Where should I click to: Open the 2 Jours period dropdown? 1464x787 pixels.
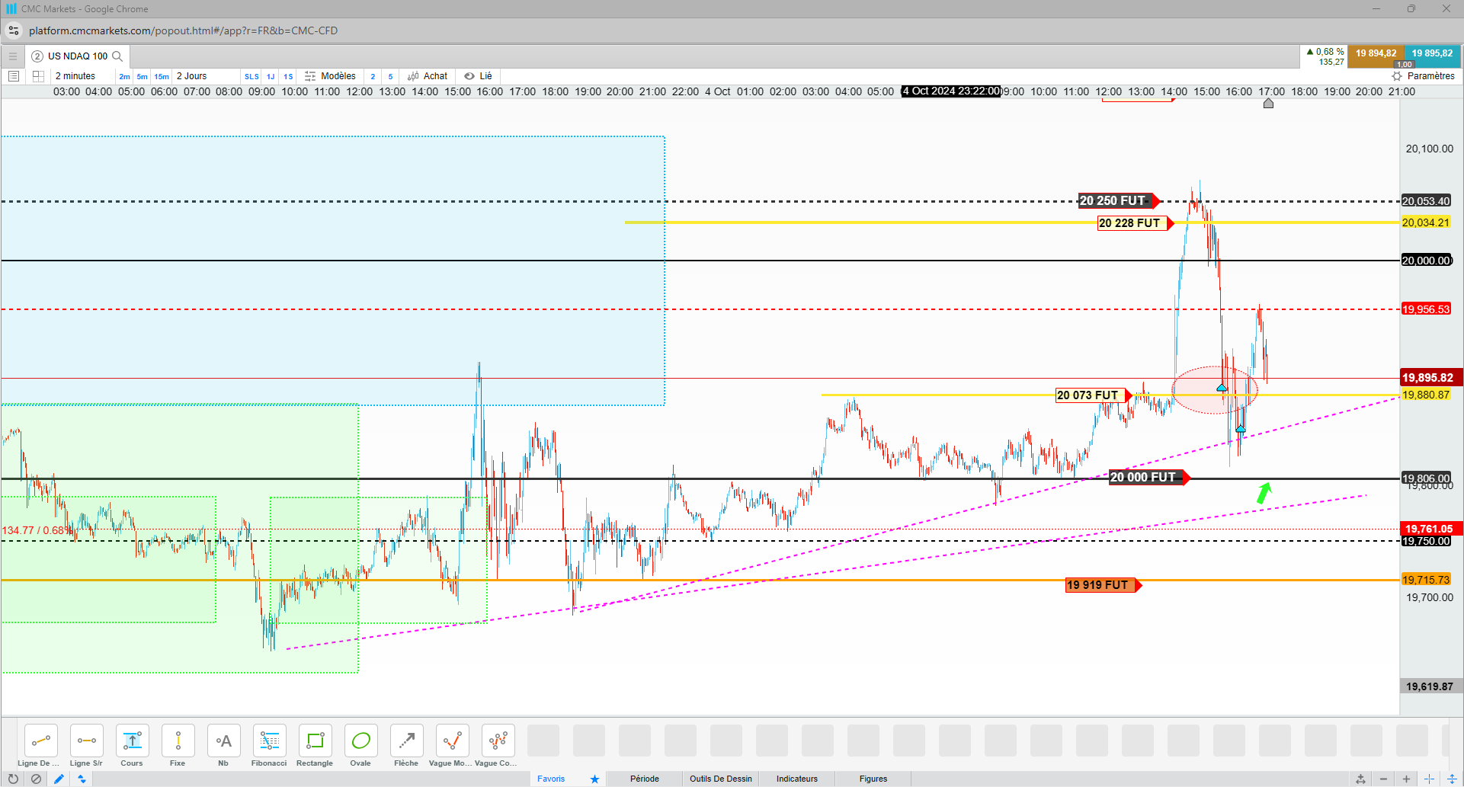(x=191, y=76)
